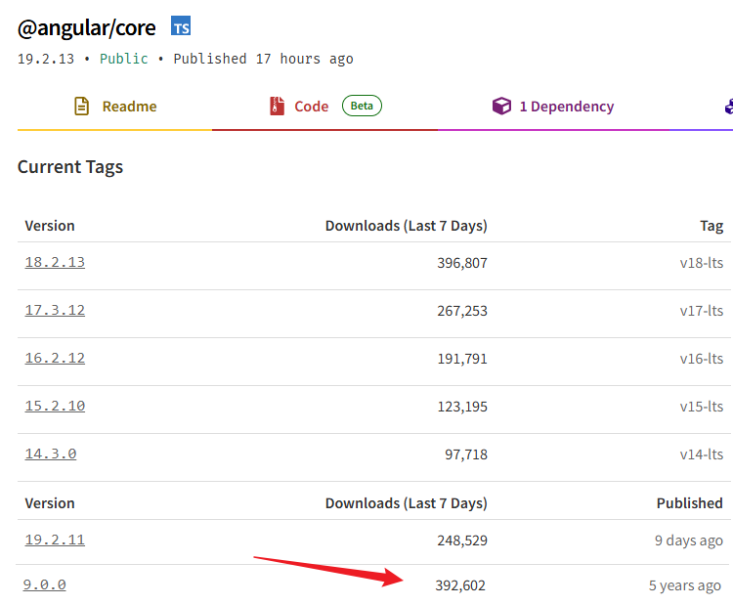Click the Readme document icon
733x605 pixels.
coord(82,107)
